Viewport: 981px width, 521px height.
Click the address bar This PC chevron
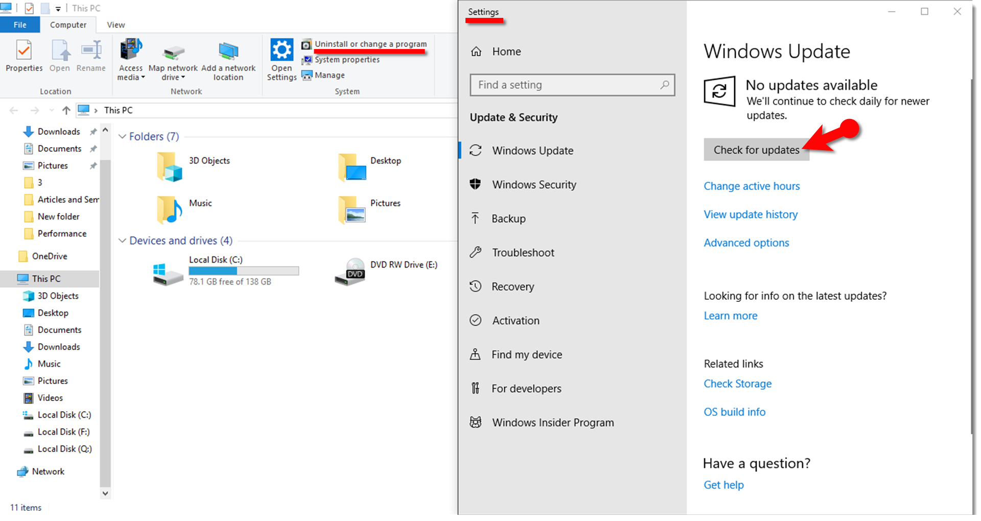(x=96, y=110)
